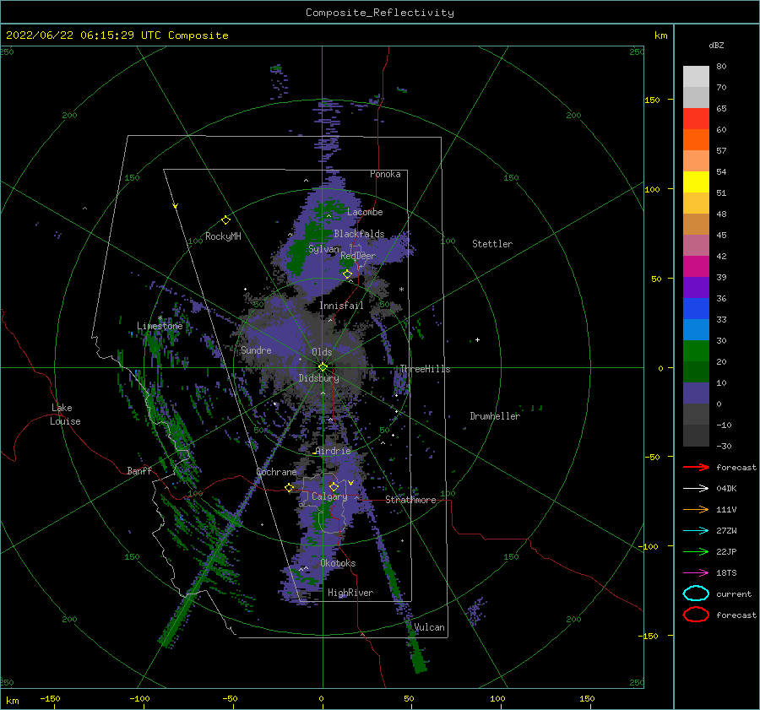Image resolution: width=760 pixels, height=710 pixels.
Task: Click the Strathmore label
Action: (410, 500)
